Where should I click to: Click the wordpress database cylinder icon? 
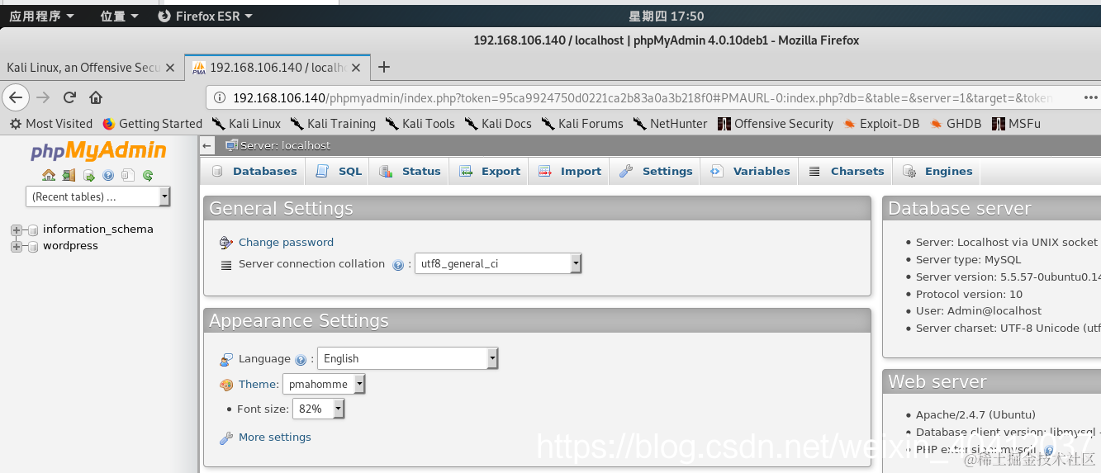pos(32,246)
